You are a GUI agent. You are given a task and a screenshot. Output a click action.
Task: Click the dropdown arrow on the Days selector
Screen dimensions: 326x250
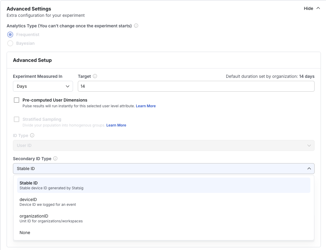click(68, 86)
